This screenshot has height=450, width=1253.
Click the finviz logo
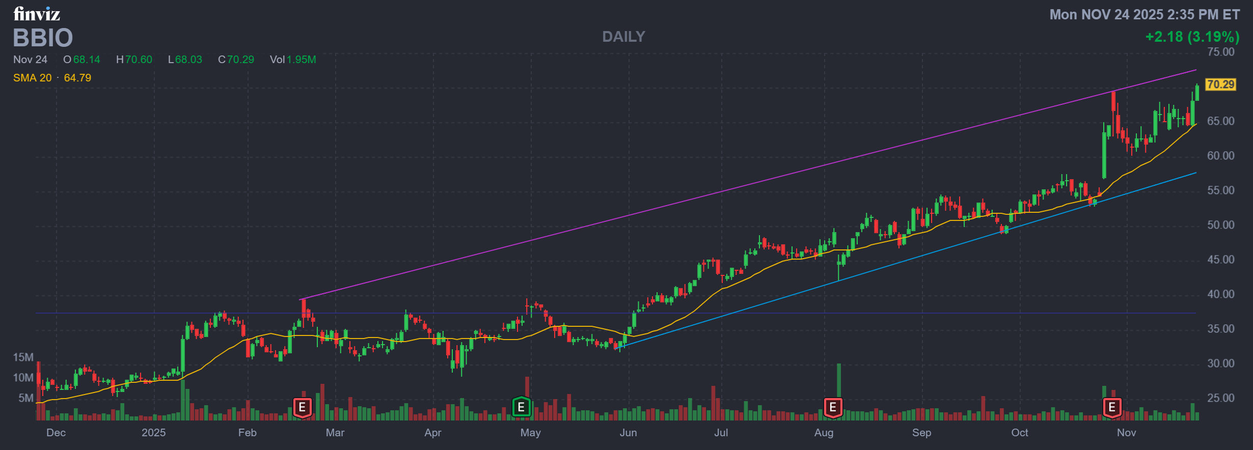click(37, 14)
